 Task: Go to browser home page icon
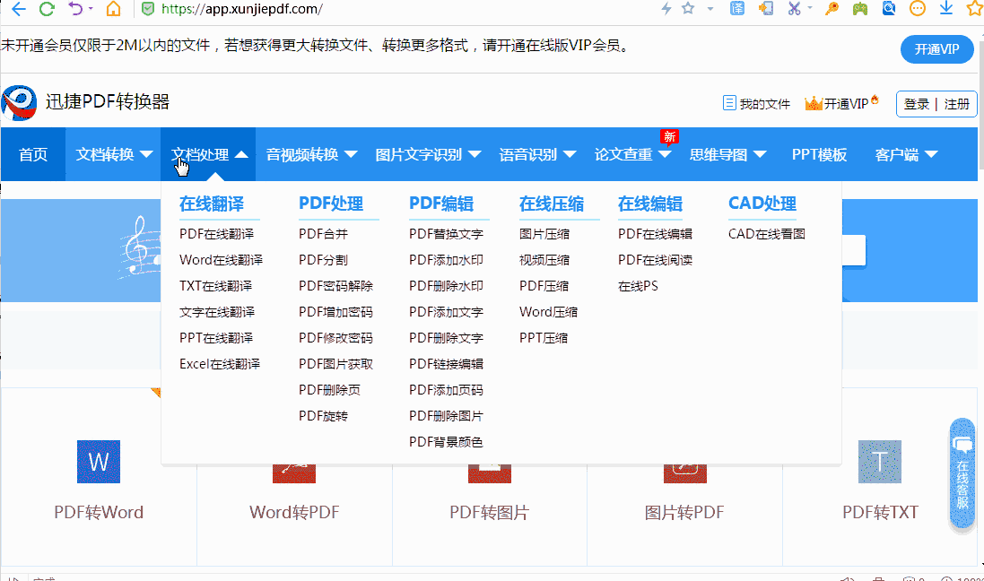(x=113, y=9)
